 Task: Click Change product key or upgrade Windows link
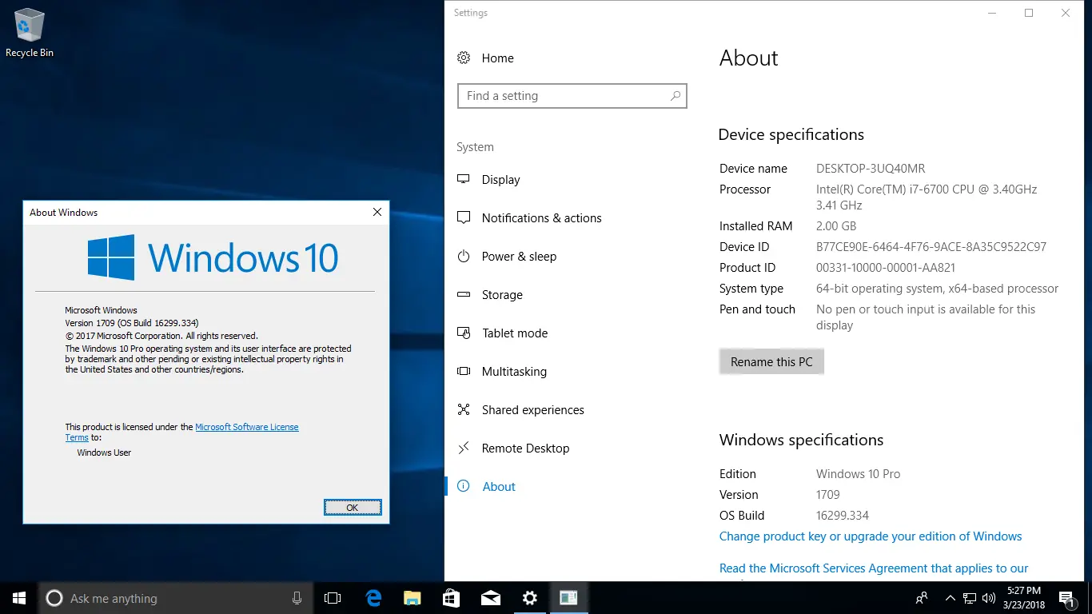(x=871, y=536)
